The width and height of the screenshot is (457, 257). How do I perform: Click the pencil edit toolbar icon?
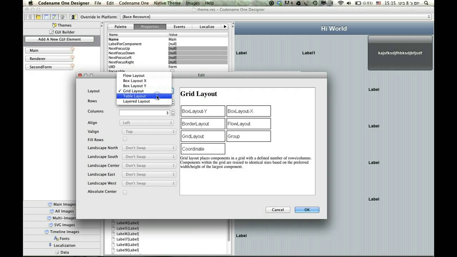(x=54, y=17)
